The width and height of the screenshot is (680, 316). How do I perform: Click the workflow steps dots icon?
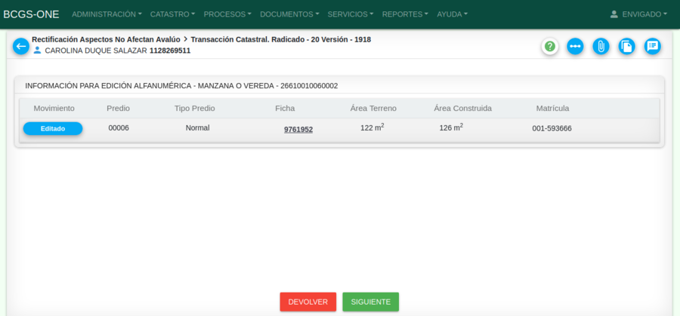tap(576, 47)
